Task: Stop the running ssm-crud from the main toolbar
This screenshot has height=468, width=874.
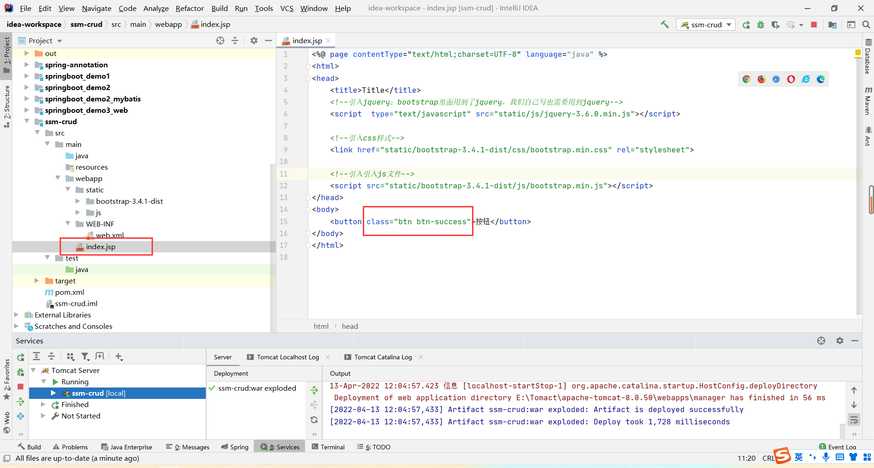Action: tap(814, 25)
